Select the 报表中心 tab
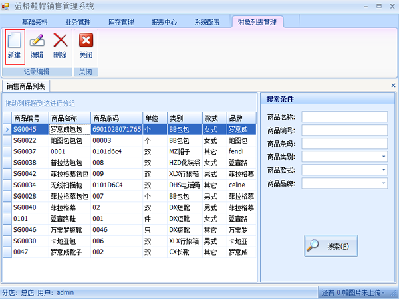This screenshot has width=399, height=299. 164,22
